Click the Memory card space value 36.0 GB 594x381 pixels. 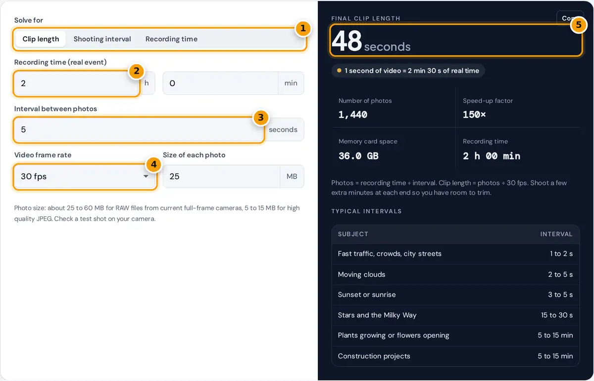point(358,156)
